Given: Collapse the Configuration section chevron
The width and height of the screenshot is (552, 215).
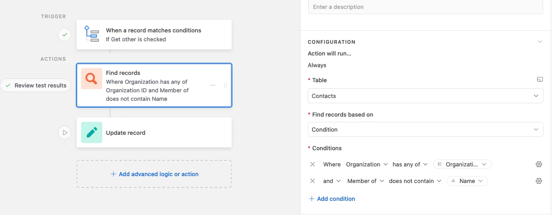Looking at the screenshot, I should coord(540,42).
